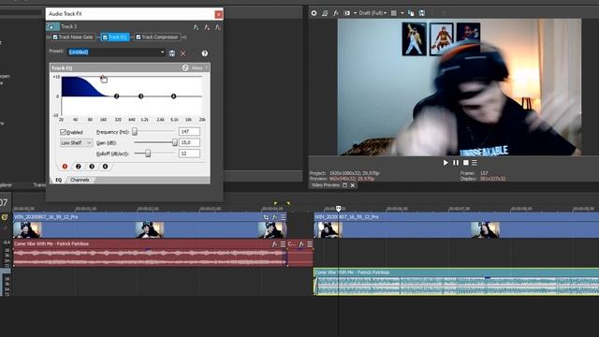Viewport: 599px width, 337px height.
Task: Expand the Split Screen View dropdown arrow
Action: [356, 13]
